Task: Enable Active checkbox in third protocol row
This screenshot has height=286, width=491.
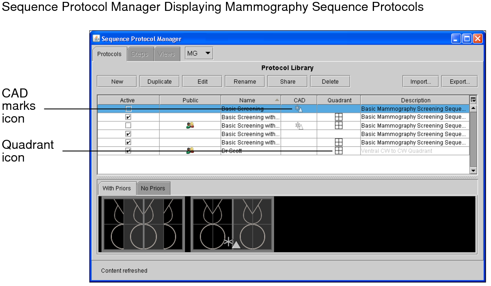Action: tap(128, 126)
